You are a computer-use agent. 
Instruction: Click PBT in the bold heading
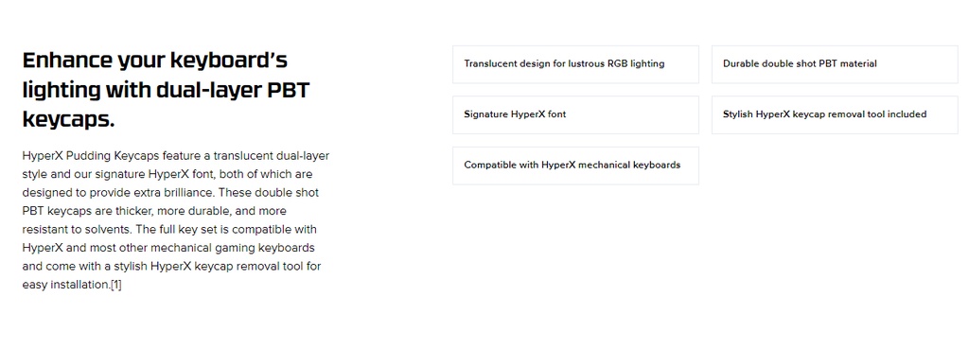288,90
